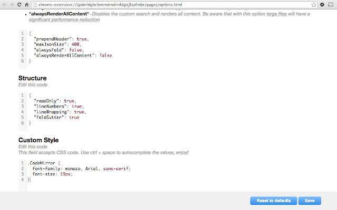This screenshot has height=210, width=337.
Task: Place cursor on "foldGutter": true line
Action: click(56, 118)
